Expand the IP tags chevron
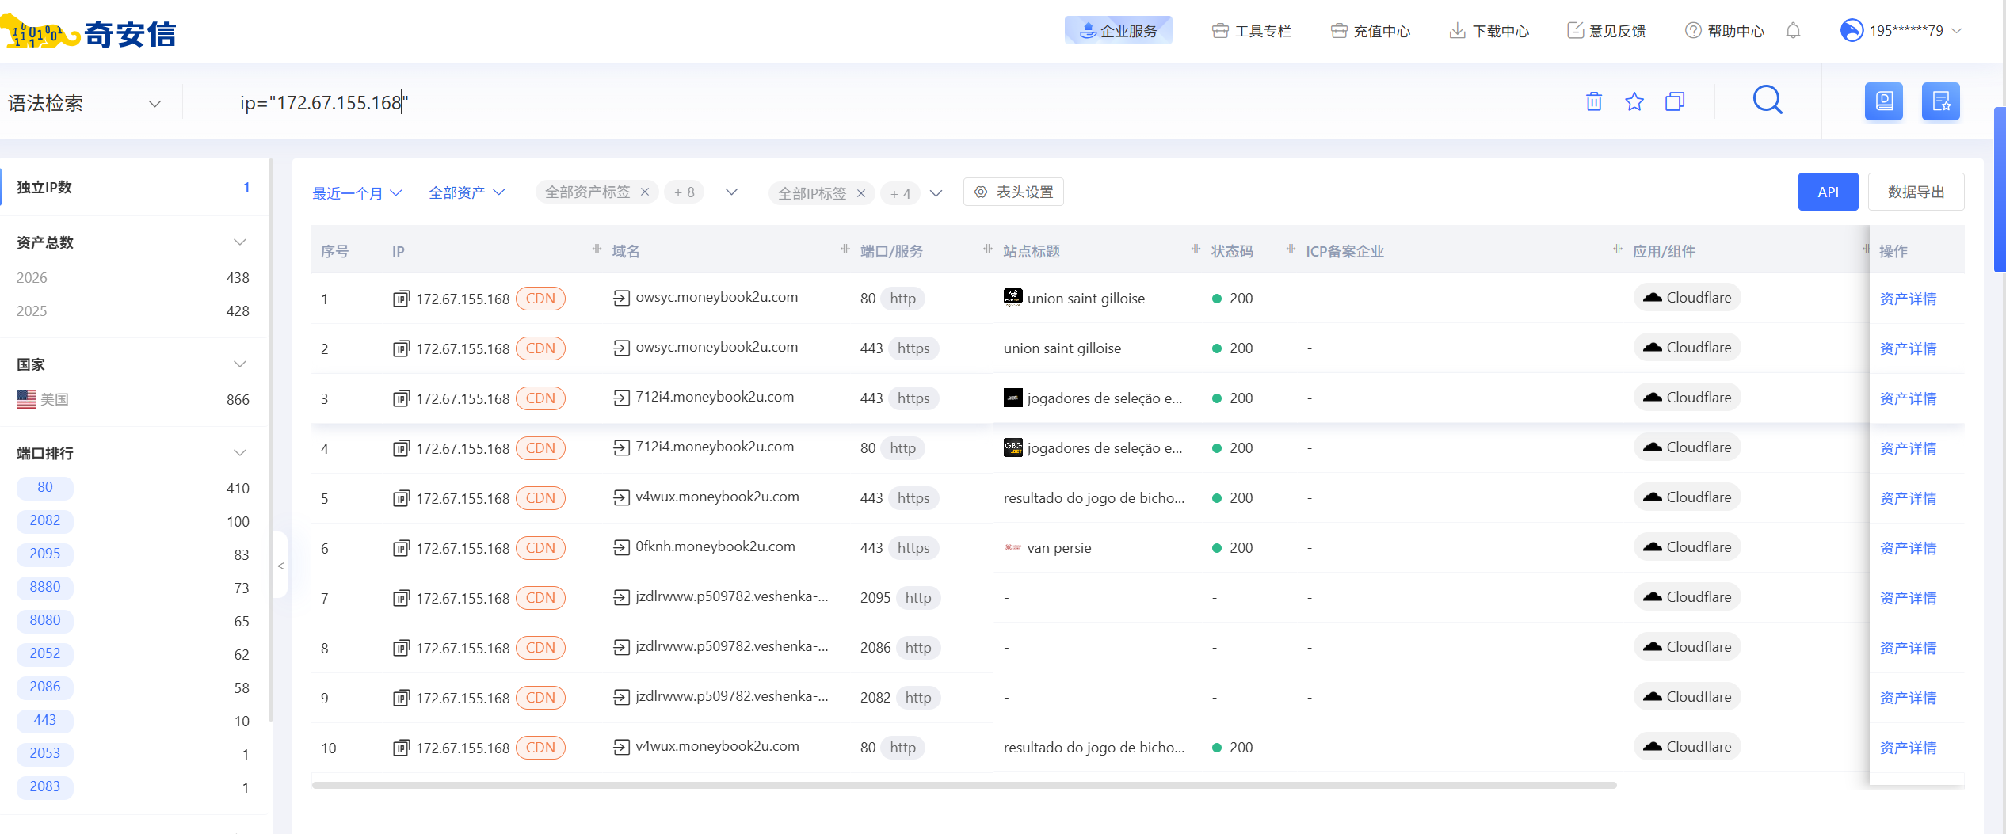 [936, 192]
